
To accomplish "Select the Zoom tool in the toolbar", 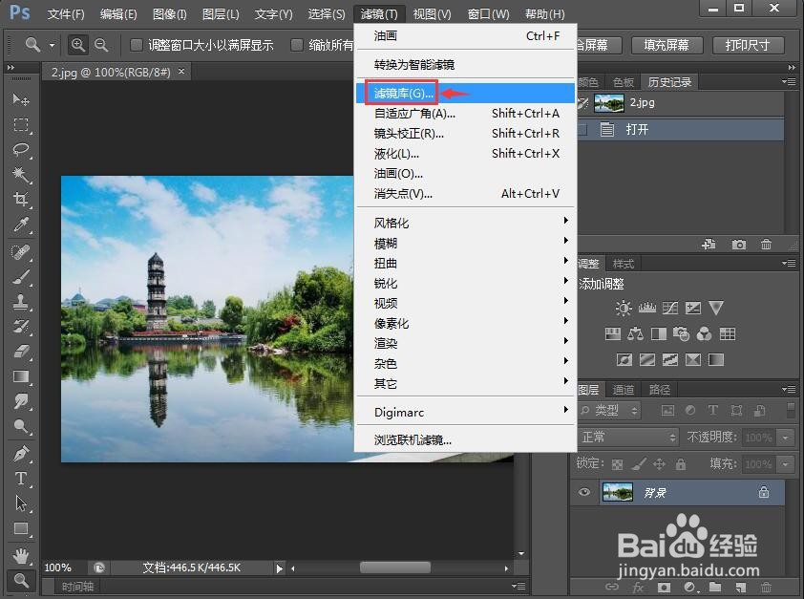I will pyautogui.click(x=22, y=580).
